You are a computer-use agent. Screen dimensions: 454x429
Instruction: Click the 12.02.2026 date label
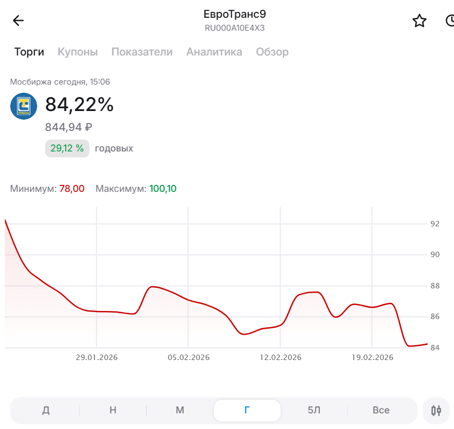(281, 357)
